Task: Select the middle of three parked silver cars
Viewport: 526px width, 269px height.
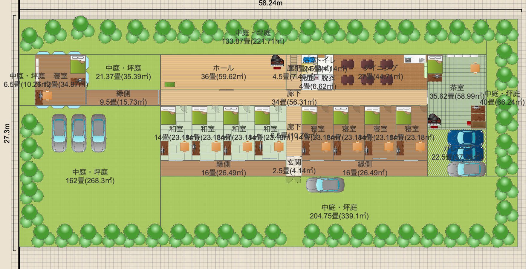Action: click(79, 133)
